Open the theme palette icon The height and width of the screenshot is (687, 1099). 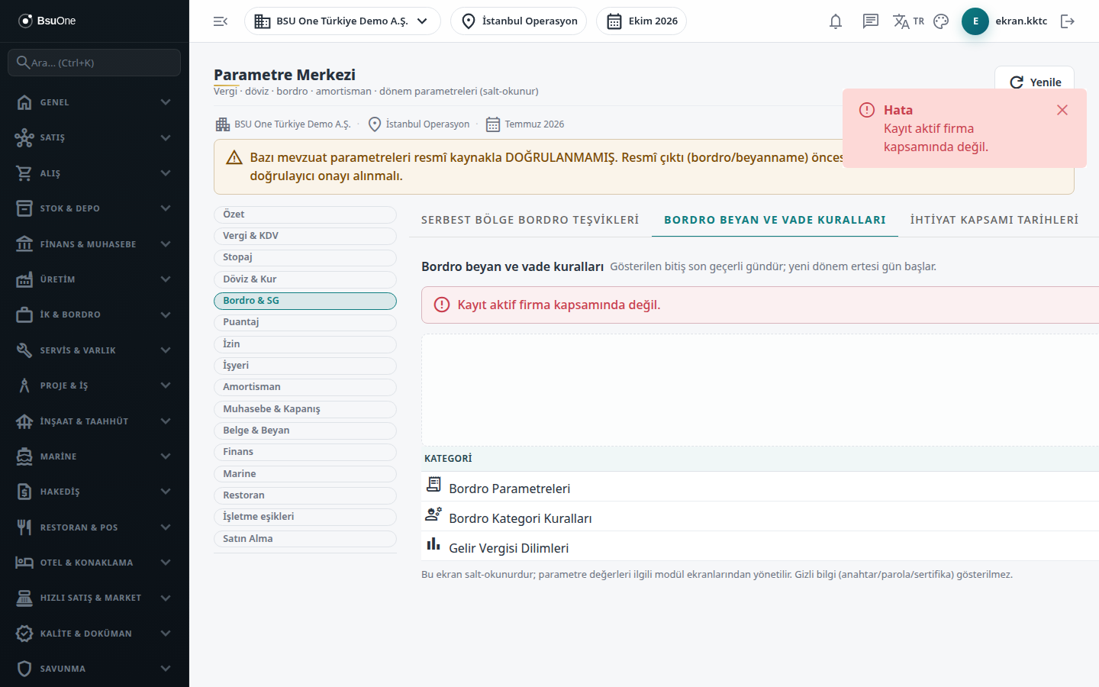(x=941, y=21)
